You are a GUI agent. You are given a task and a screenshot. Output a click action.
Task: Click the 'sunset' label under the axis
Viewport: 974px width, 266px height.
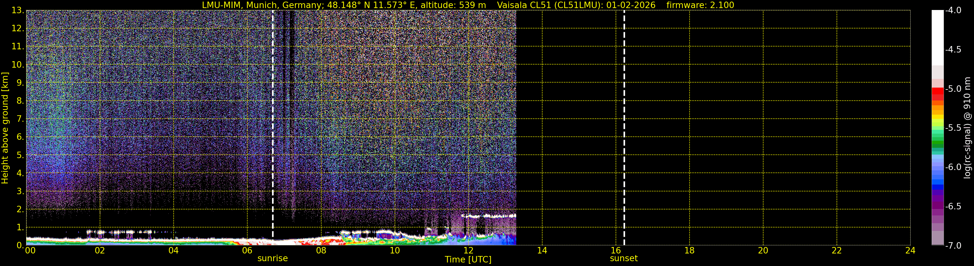click(x=623, y=259)
